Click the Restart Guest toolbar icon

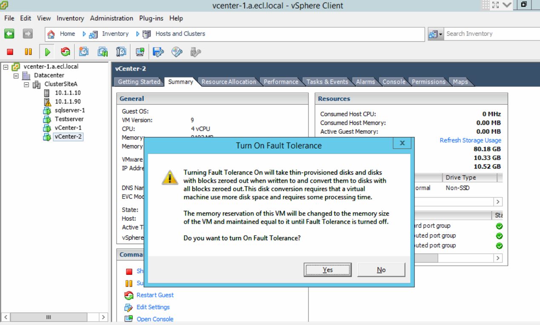65,52
